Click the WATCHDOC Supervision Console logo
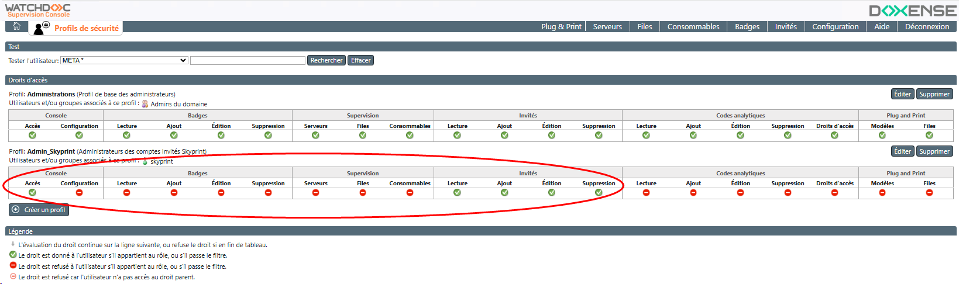Viewport: 959px width, 284px height. coord(38,10)
